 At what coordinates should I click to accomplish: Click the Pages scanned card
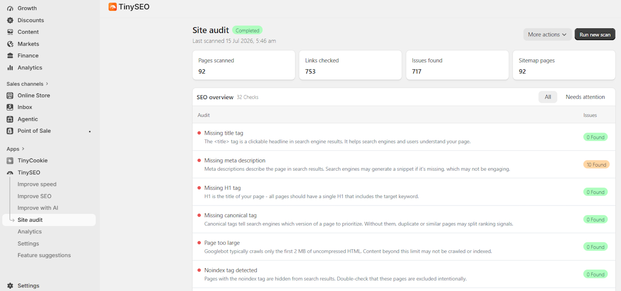pyautogui.click(x=244, y=65)
